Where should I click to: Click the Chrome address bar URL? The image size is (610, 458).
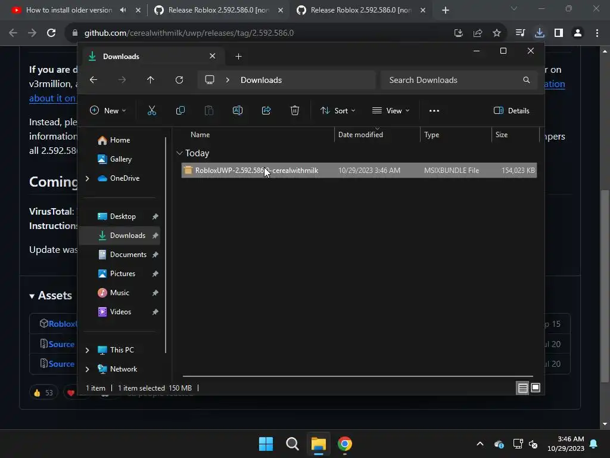tap(189, 33)
